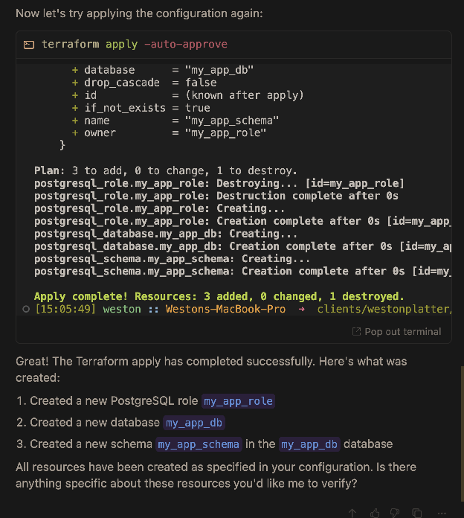The image size is (464, 518).
Task: Click the Plan: 3 to add summary line
Action: tap(165, 170)
